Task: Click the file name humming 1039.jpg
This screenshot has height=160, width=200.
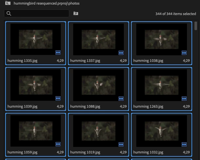Action: point(23,106)
